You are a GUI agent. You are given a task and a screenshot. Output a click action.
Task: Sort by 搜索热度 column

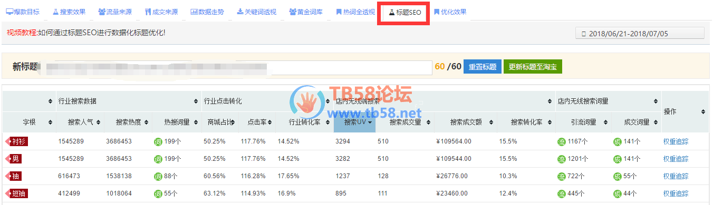click(129, 122)
